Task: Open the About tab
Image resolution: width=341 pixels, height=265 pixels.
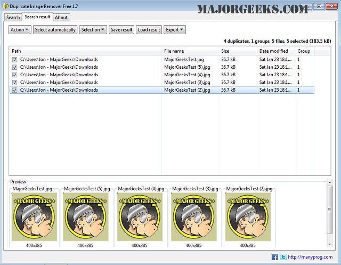Action: pyautogui.click(x=61, y=18)
